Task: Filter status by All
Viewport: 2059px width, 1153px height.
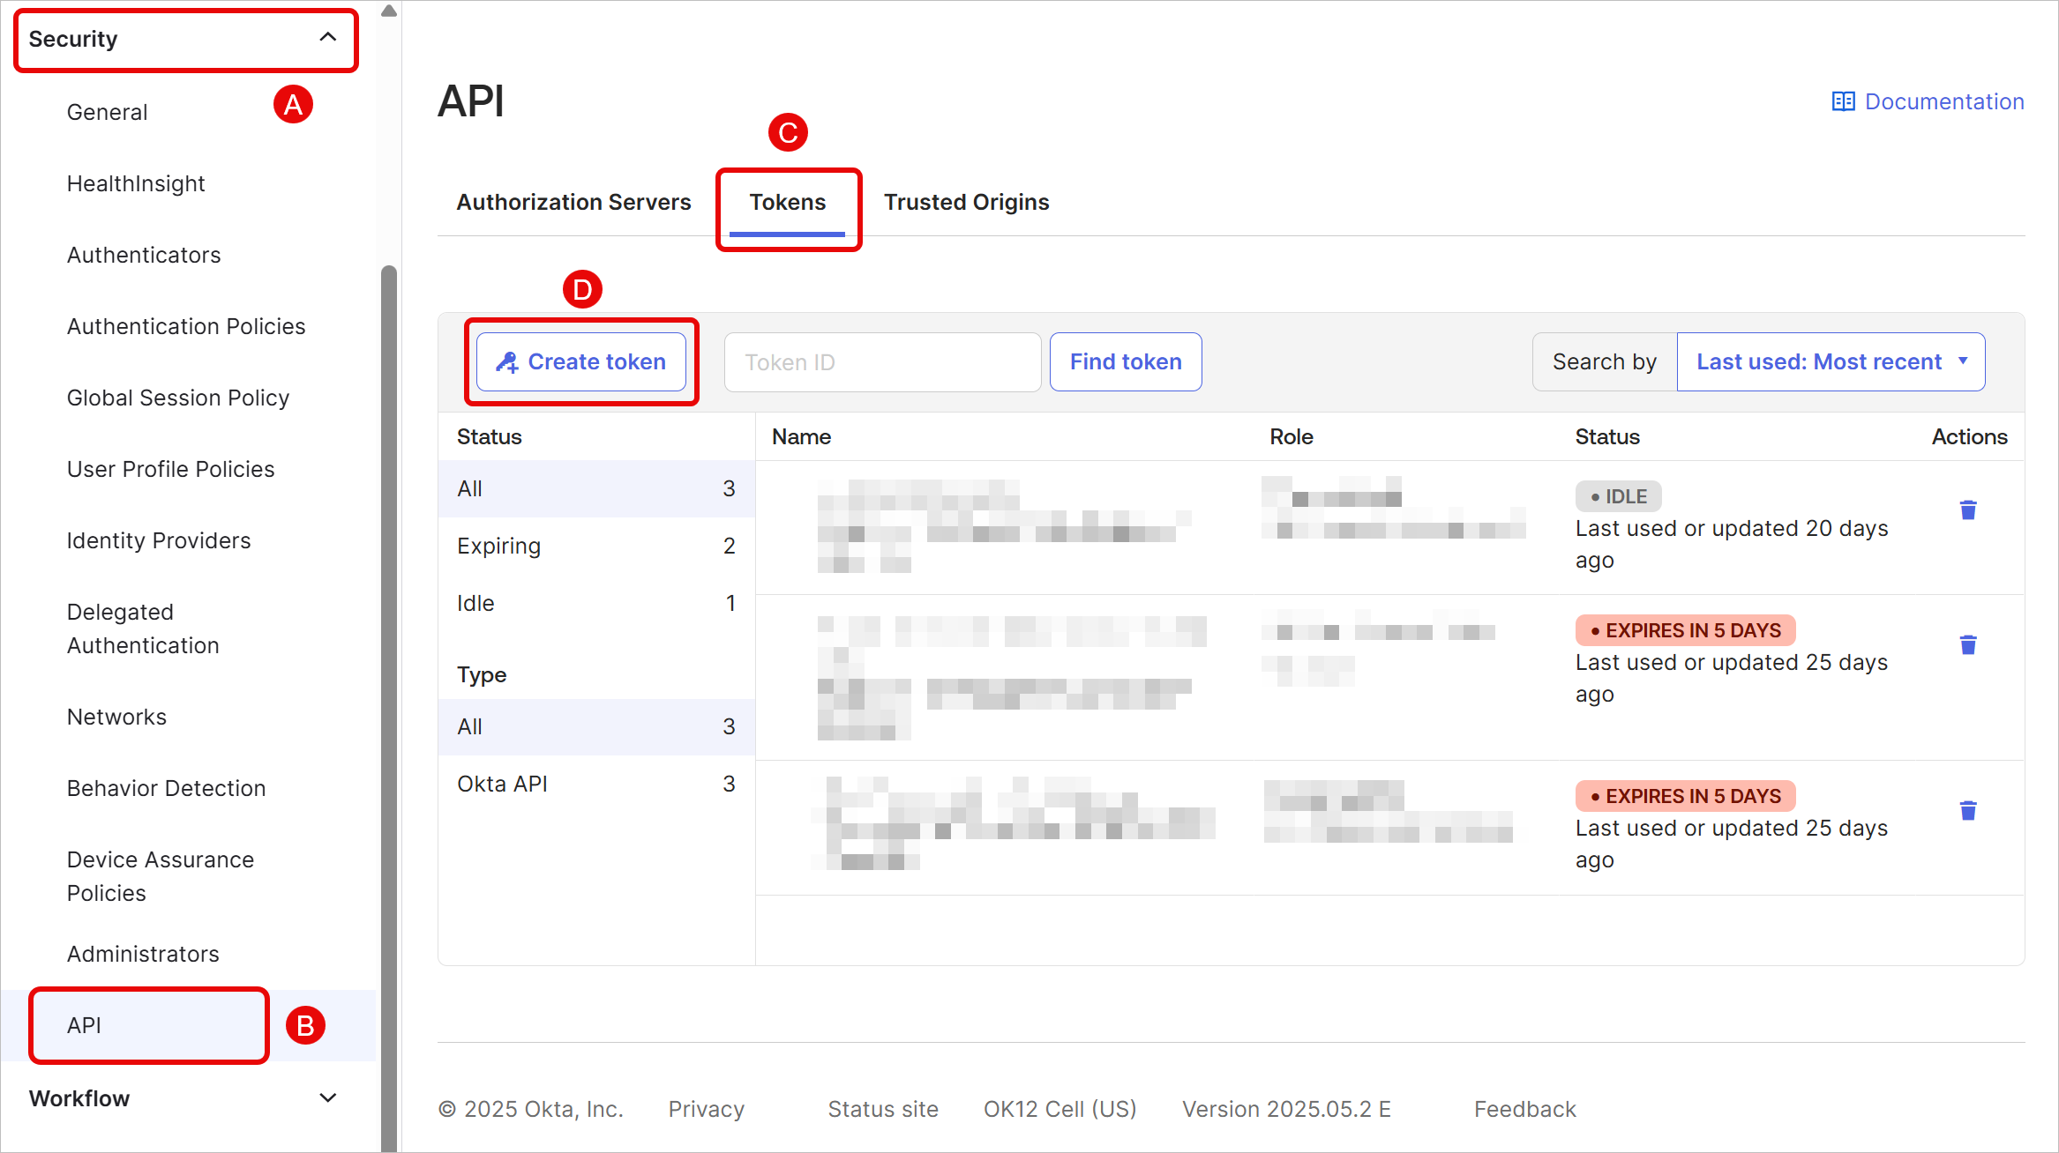Action: point(596,488)
